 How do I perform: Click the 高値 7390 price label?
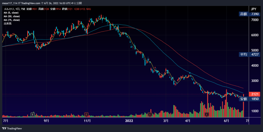click(x=249, y=14)
